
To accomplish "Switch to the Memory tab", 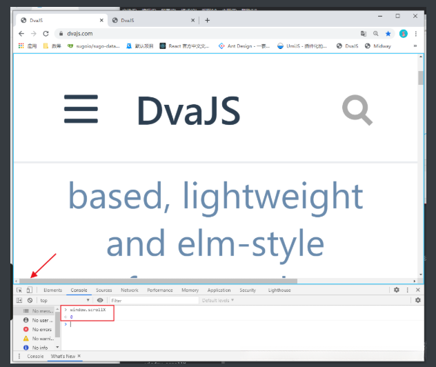I will pyautogui.click(x=190, y=290).
